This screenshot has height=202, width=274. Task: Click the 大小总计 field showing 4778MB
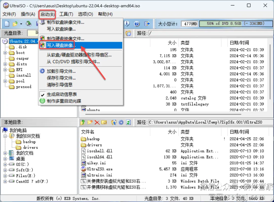[x=190, y=24]
